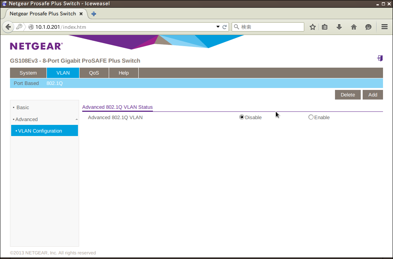Click the Advanced 802.1Q VLAN Status heading
The width and height of the screenshot is (393, 259).
point(117,107)
